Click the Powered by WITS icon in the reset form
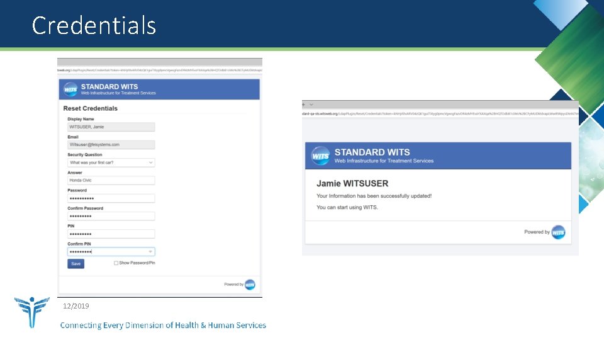 pyautogui.click(x=250, y=285)
